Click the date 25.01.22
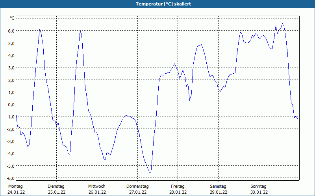The height and width of the screenshot is (196, 315). pos(57,192)
